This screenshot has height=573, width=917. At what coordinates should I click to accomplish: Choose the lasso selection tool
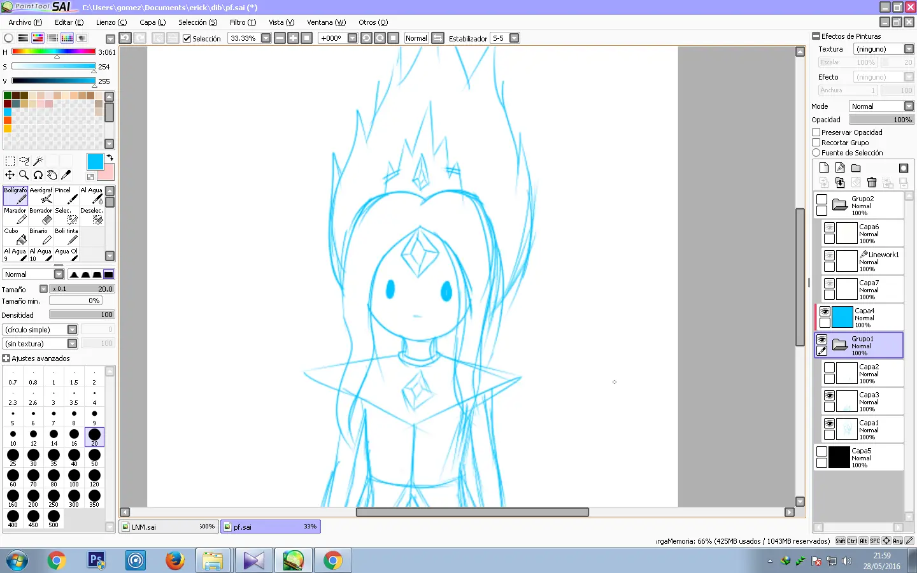(24, 161)
